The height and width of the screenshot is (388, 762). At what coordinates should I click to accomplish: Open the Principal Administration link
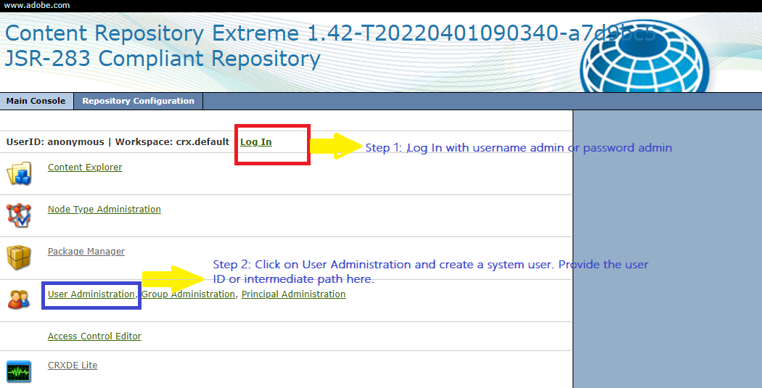293,294
